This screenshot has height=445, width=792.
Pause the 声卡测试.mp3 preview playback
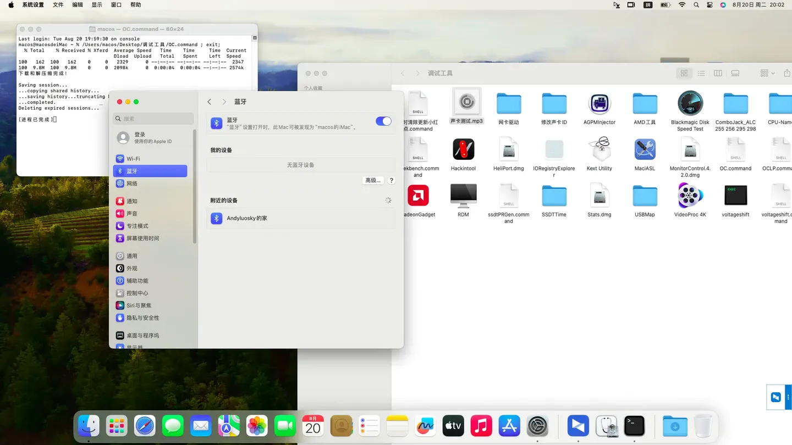[466, 102]
